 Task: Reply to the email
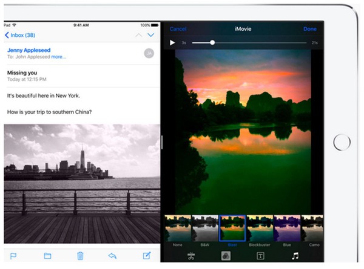point(113,256)
